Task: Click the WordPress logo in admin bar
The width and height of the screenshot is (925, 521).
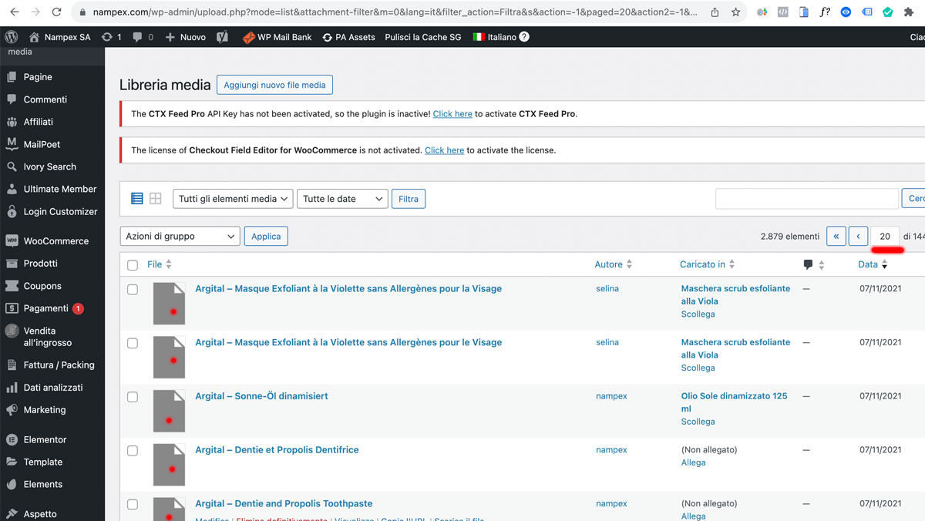Action: pos(11,37)
